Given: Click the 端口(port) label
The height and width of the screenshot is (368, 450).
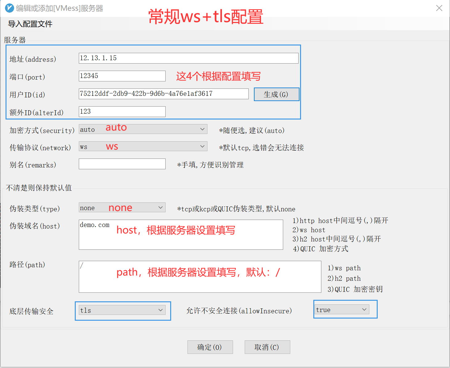Looking at the screenshot, I should tap(27, 77).
